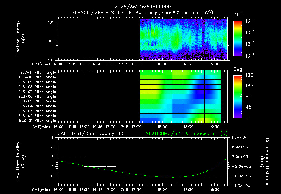This screenshot has height=194, width=281.
Task: Click the ELS-11 Pitch Angle row label
Action: [38, 73]
